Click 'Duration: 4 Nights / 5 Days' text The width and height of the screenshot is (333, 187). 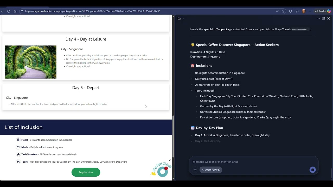coord(208,52)
